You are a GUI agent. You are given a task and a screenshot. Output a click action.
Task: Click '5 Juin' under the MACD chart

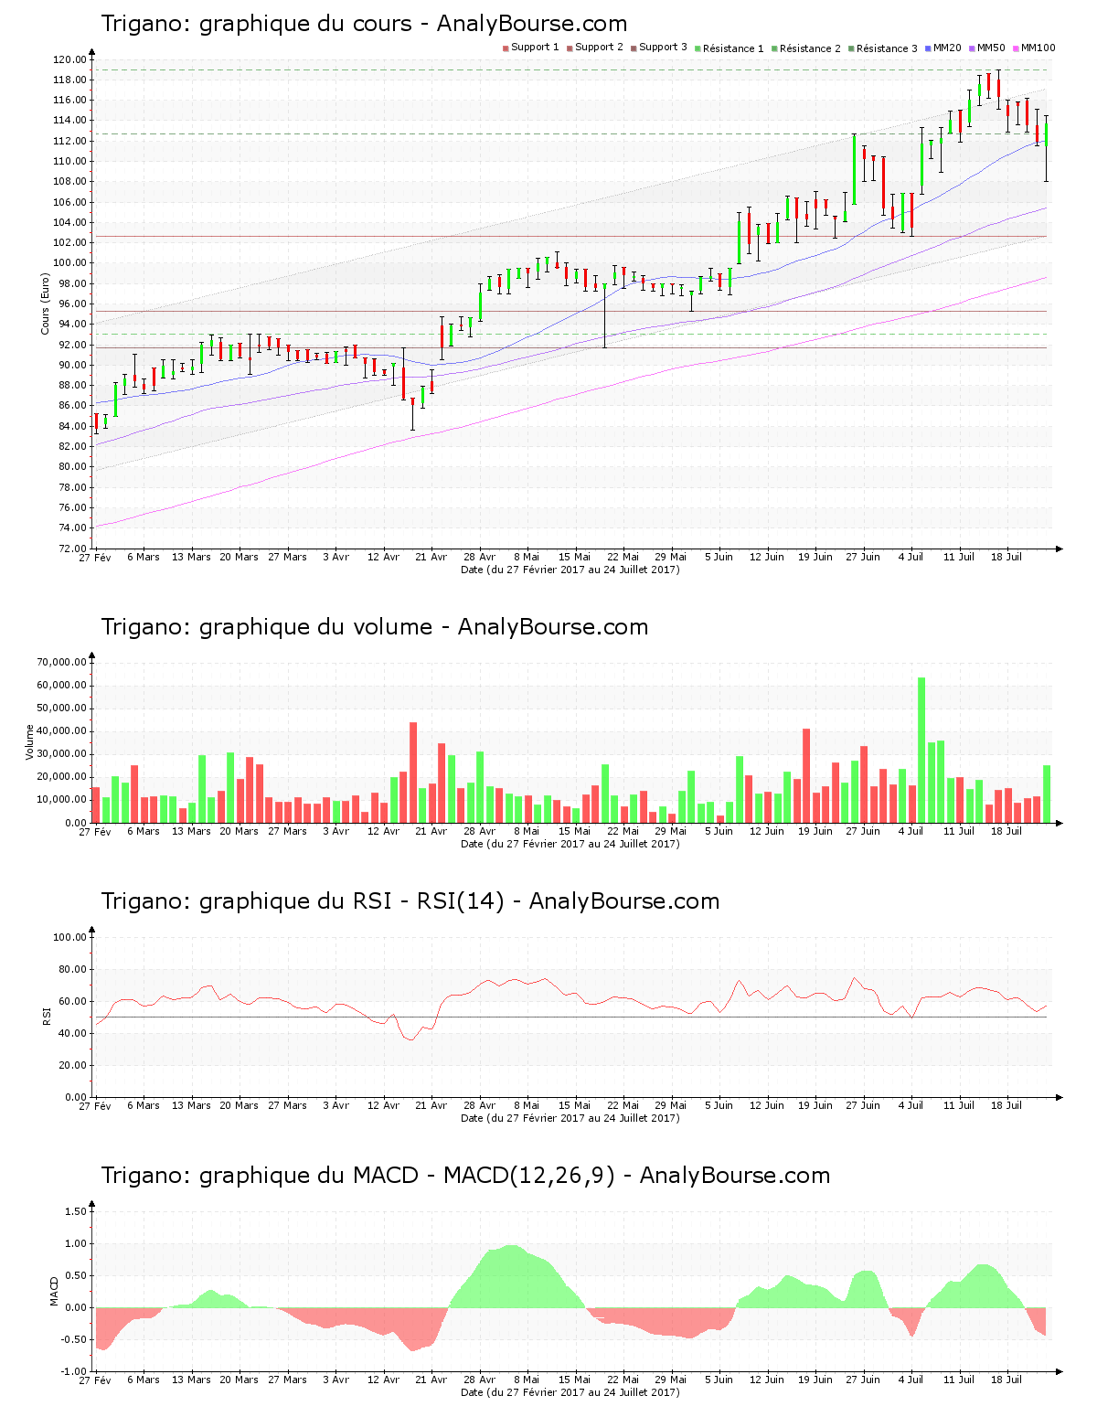719,1380
